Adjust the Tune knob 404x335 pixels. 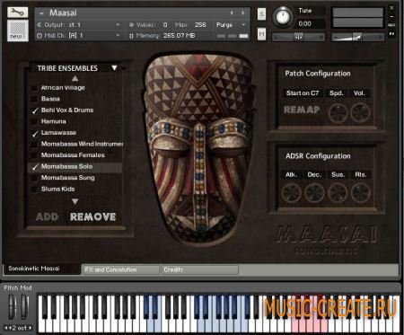coord(282,16)
